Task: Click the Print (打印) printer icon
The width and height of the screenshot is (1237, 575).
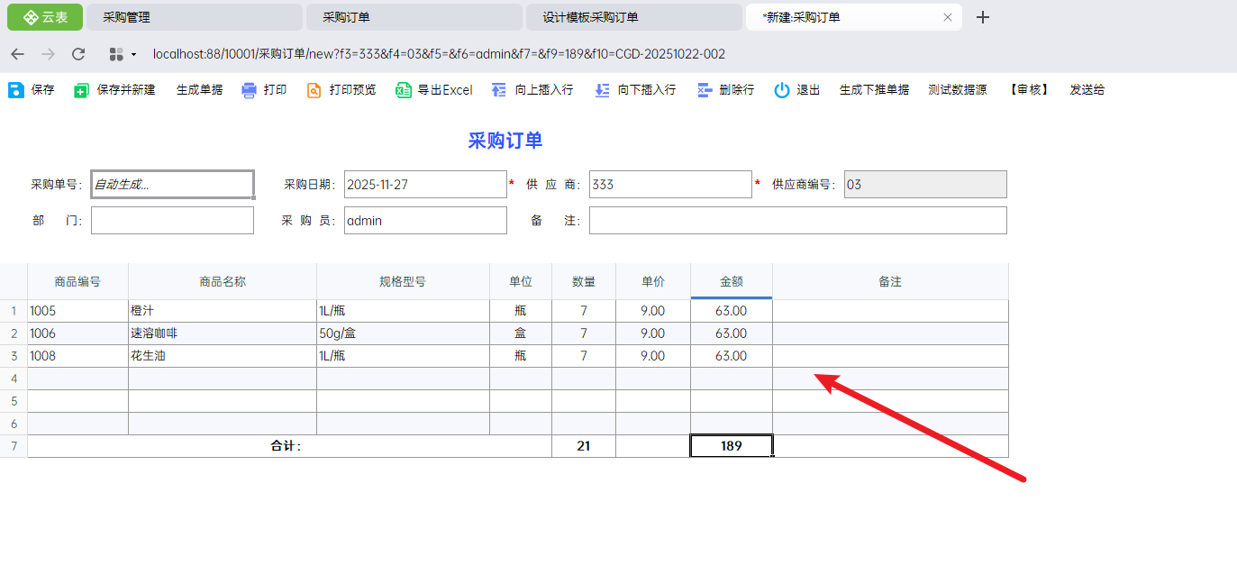Action: (250, 90)
